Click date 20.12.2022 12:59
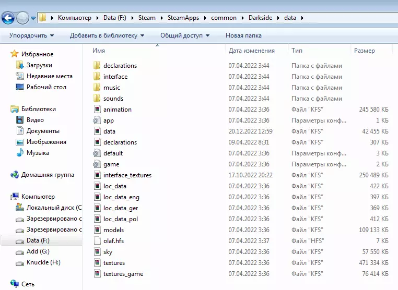Screen dimensions: 398x290 [250, 131]
